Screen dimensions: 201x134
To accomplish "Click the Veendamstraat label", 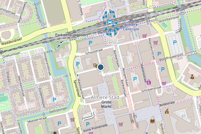I will (21, 86).
